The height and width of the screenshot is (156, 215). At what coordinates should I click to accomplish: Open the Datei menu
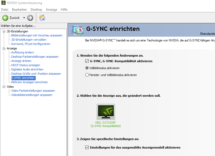5,10
